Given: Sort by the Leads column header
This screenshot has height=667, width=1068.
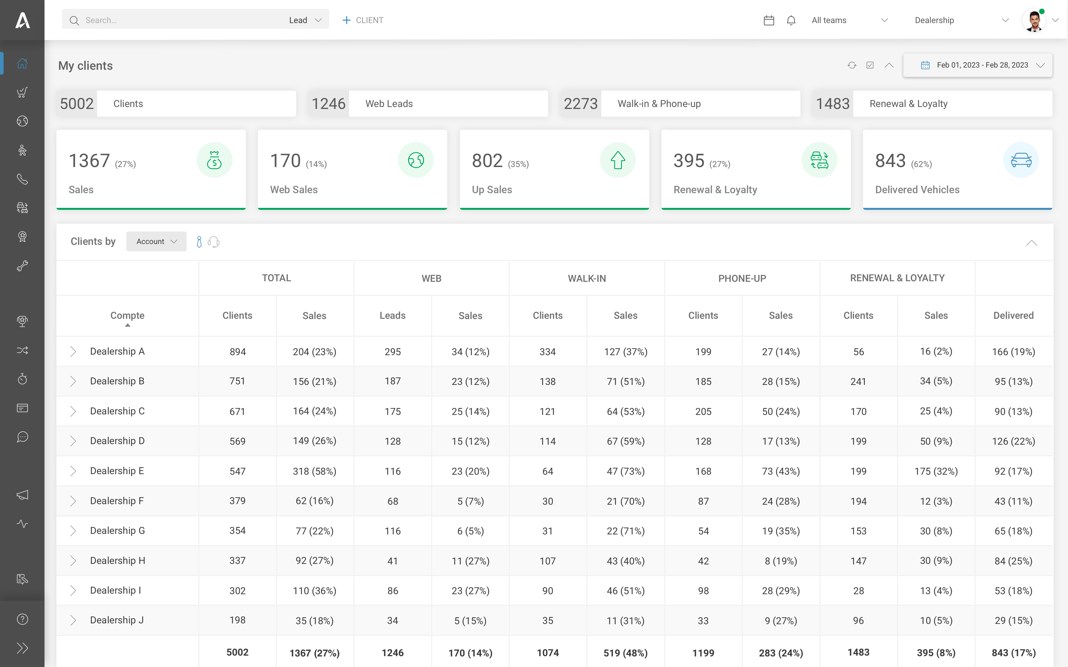Looking at the screenshot, I should pyautogui.click(x=392, y=315).
